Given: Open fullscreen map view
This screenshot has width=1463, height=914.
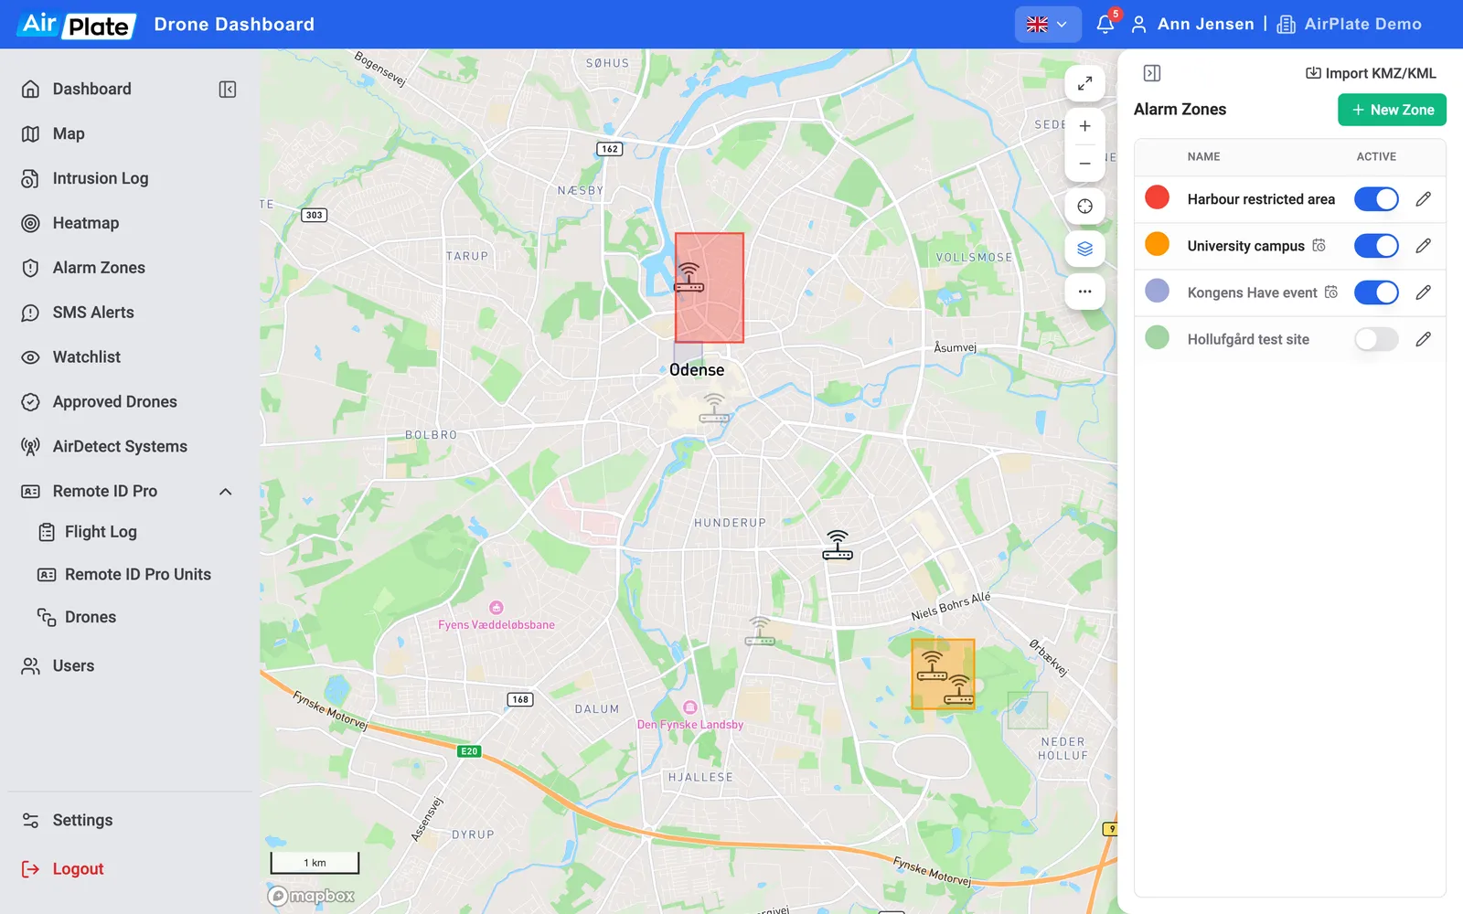Looking at the screenshot, I should click(x=1084, y=83).
